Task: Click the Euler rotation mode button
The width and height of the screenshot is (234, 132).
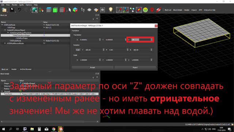Action: pyautogui.click(x=78, y=50)
